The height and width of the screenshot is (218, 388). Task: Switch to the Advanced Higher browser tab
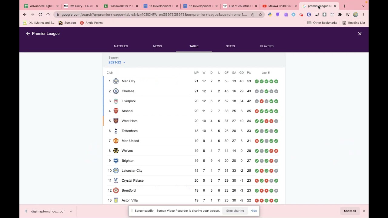tap(41, 6)
